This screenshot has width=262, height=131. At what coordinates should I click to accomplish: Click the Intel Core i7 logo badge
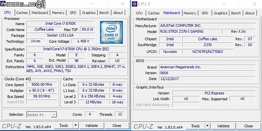pyautogui.click(x=111, y=32)
